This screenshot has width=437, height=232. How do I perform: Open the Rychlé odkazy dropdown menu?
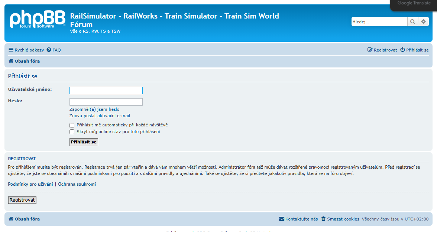tap(26, 50)
